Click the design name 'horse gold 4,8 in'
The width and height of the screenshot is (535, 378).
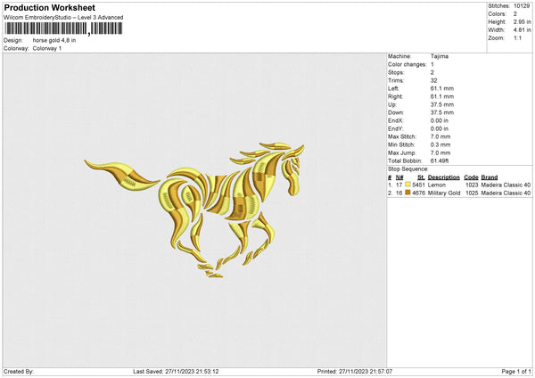pyautogui.click(x=54, y=40)
